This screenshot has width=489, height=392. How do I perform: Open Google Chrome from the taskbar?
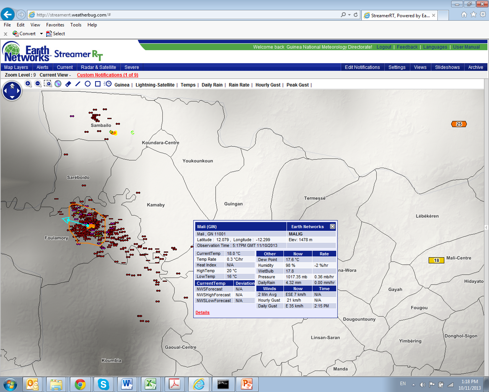tap(80, 384)
